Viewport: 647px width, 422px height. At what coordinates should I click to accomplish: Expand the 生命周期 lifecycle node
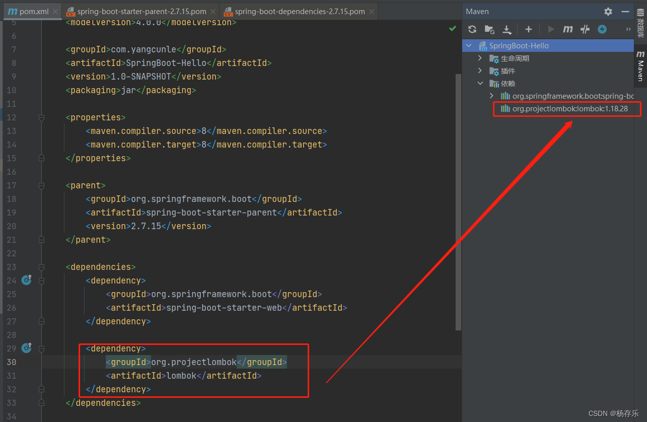[x=480, y=58]
